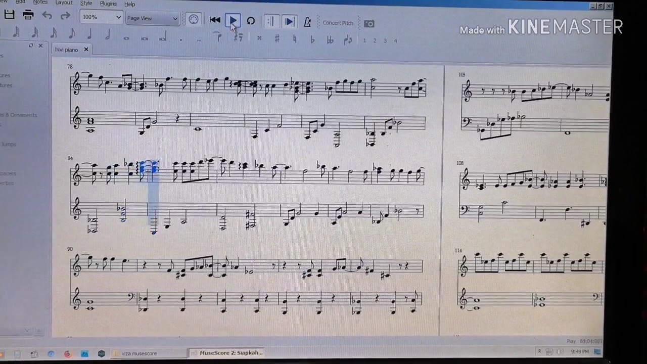Image resolution: width=647 pixels, height=364 pixels.
Task: Open the Help menu
Action: 130,4
